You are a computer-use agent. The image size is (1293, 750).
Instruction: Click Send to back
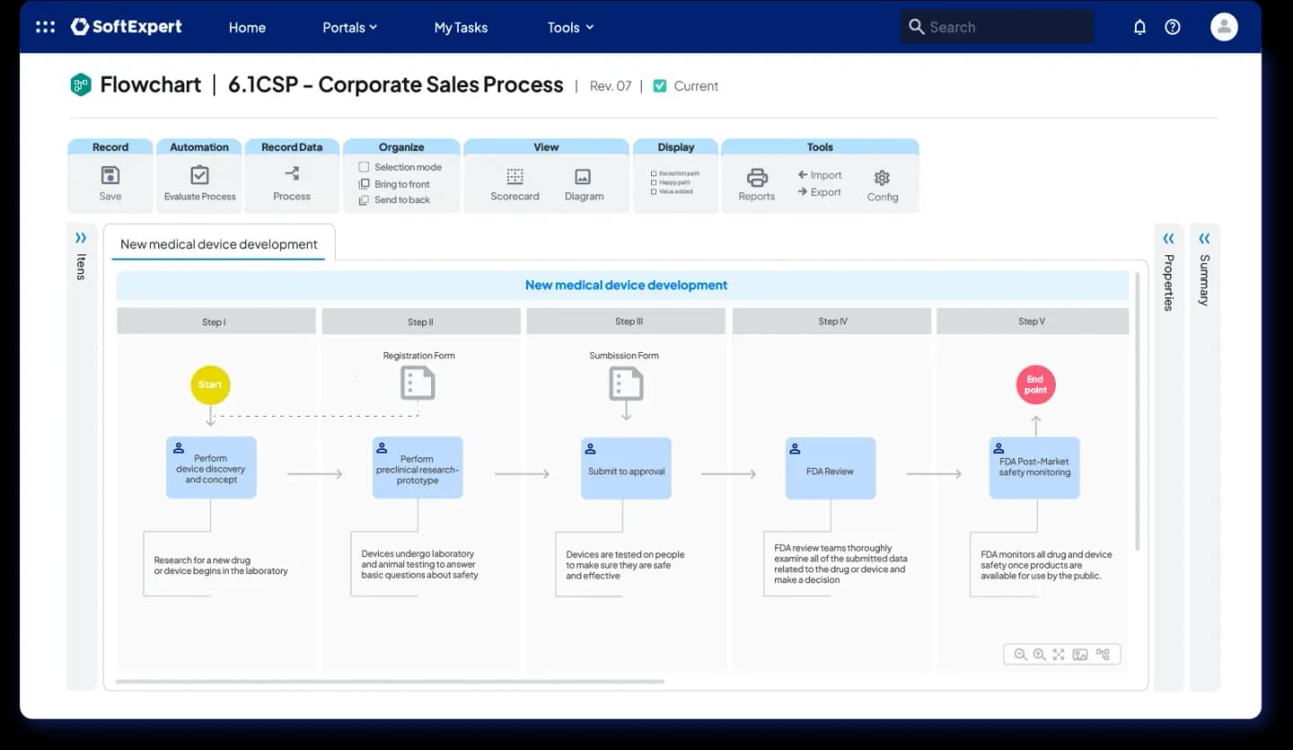[395, 200]
